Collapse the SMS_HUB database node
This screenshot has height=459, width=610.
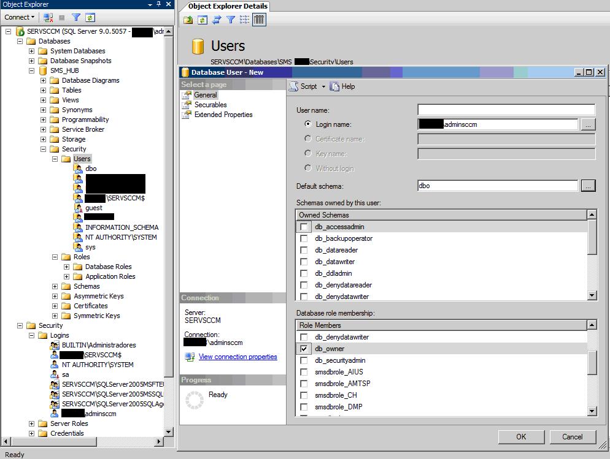31,70
